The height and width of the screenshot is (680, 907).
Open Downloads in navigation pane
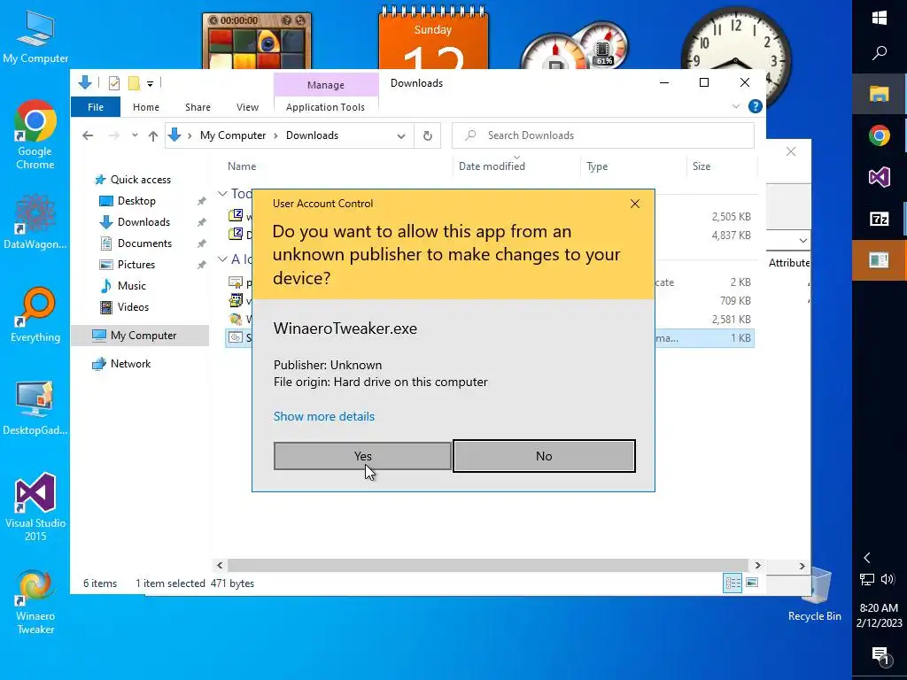click(143, 222)
